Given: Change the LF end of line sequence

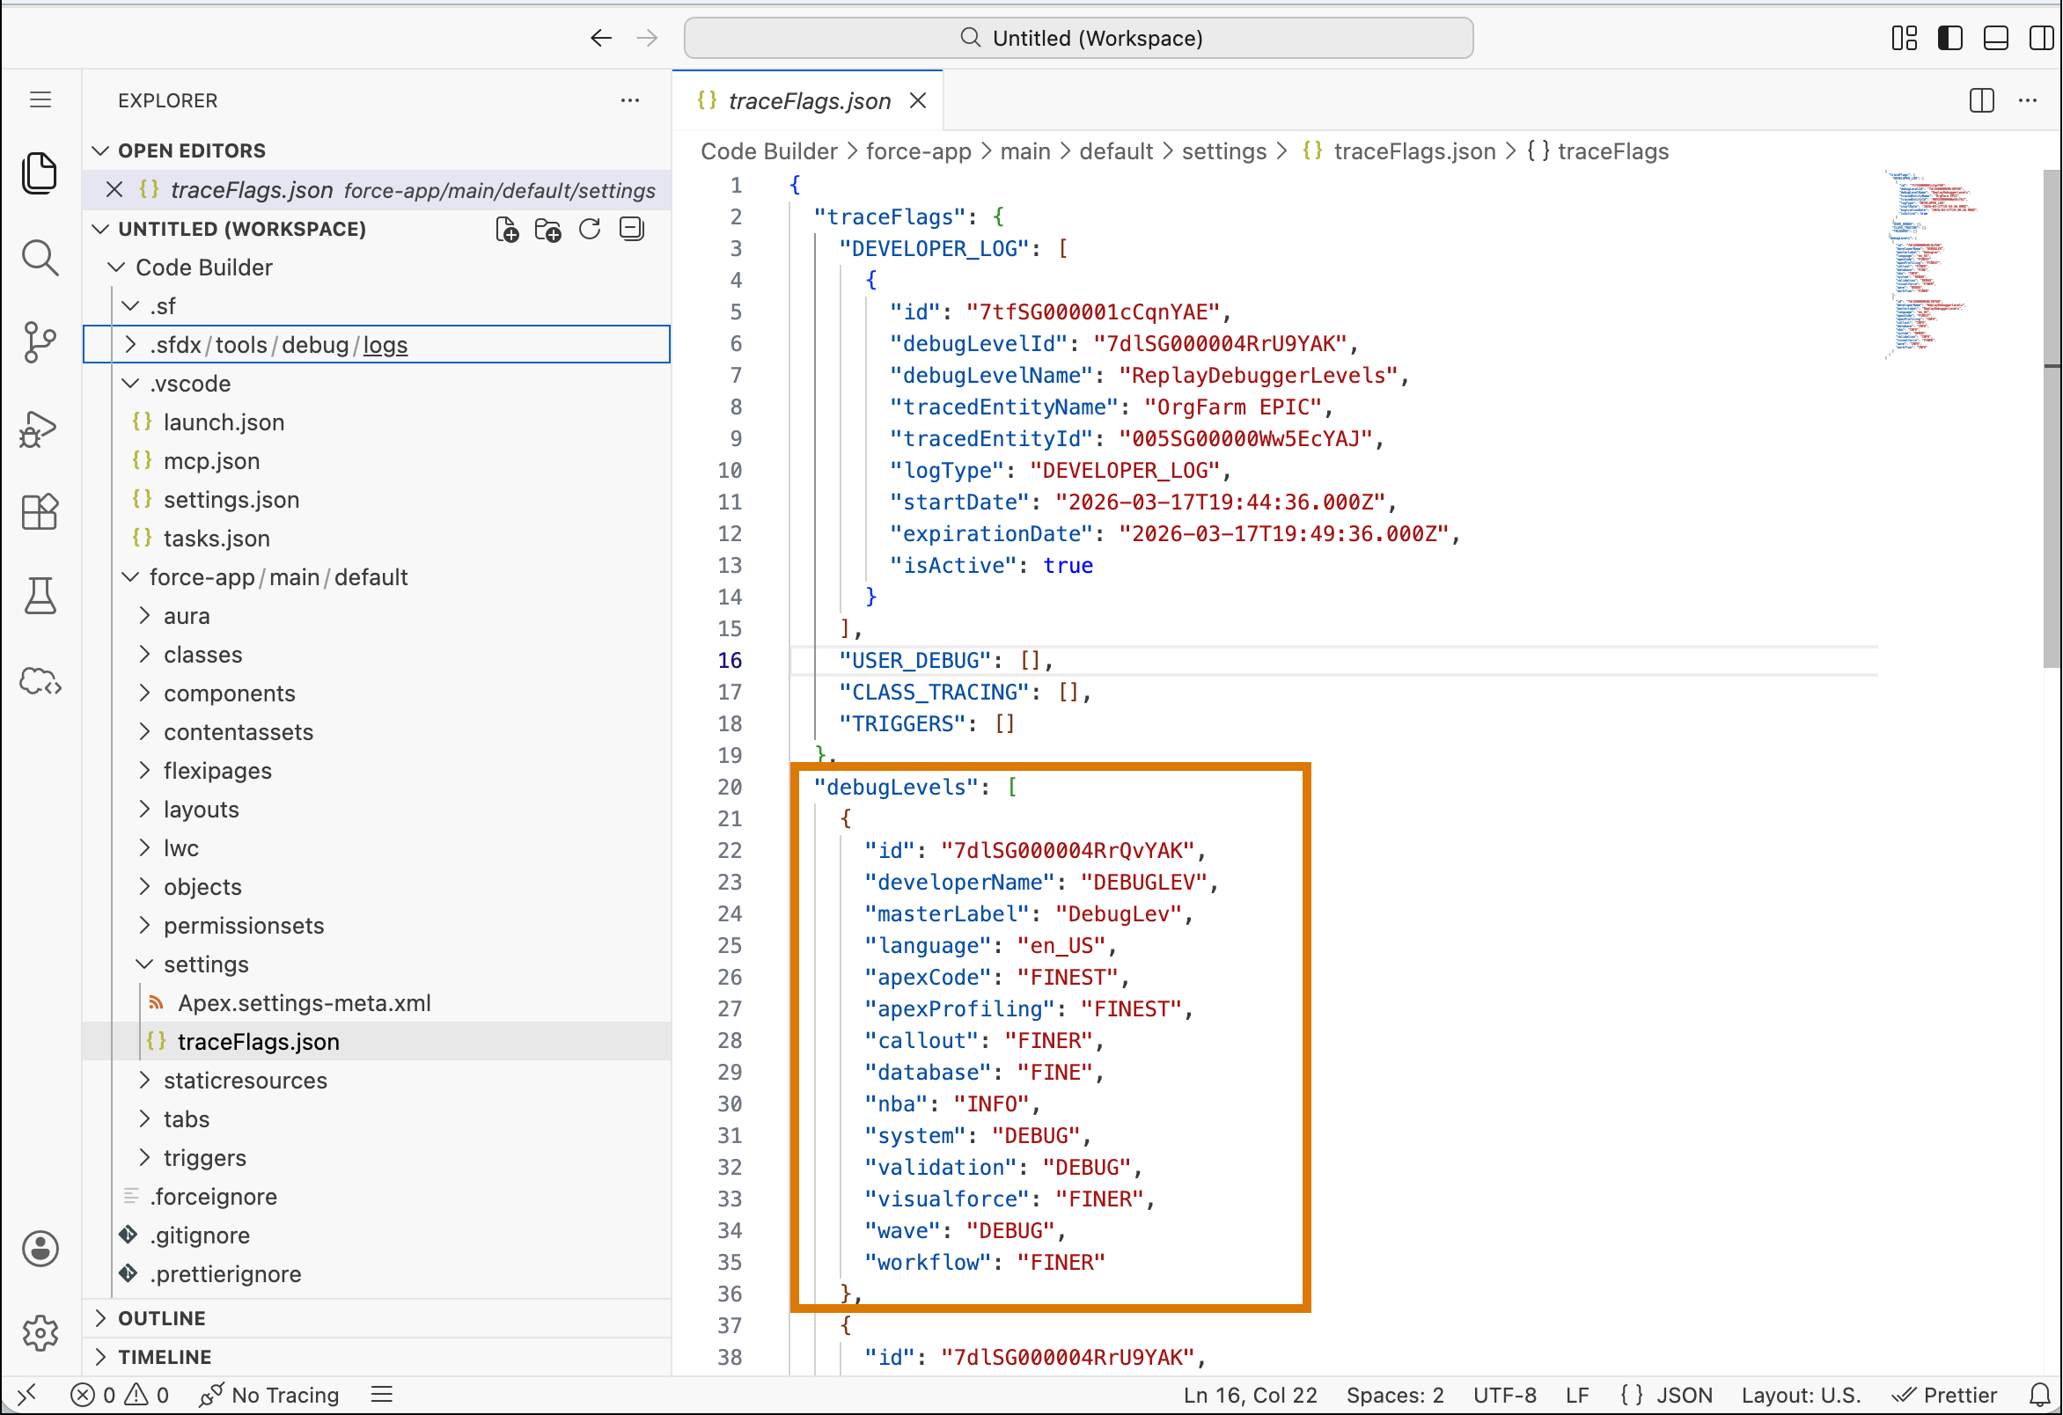Looking at the screenshot, I should [x=1577, y=1396].
